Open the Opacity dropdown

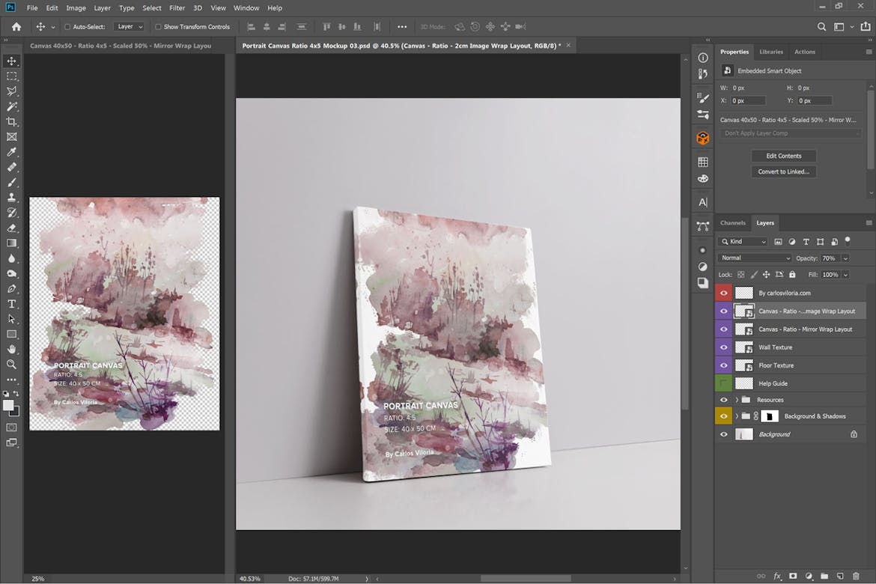tap(845, 258)
